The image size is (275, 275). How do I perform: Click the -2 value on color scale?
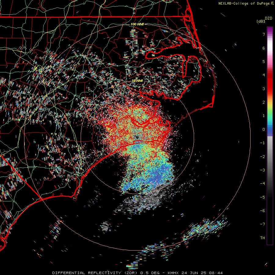(262, 157)
